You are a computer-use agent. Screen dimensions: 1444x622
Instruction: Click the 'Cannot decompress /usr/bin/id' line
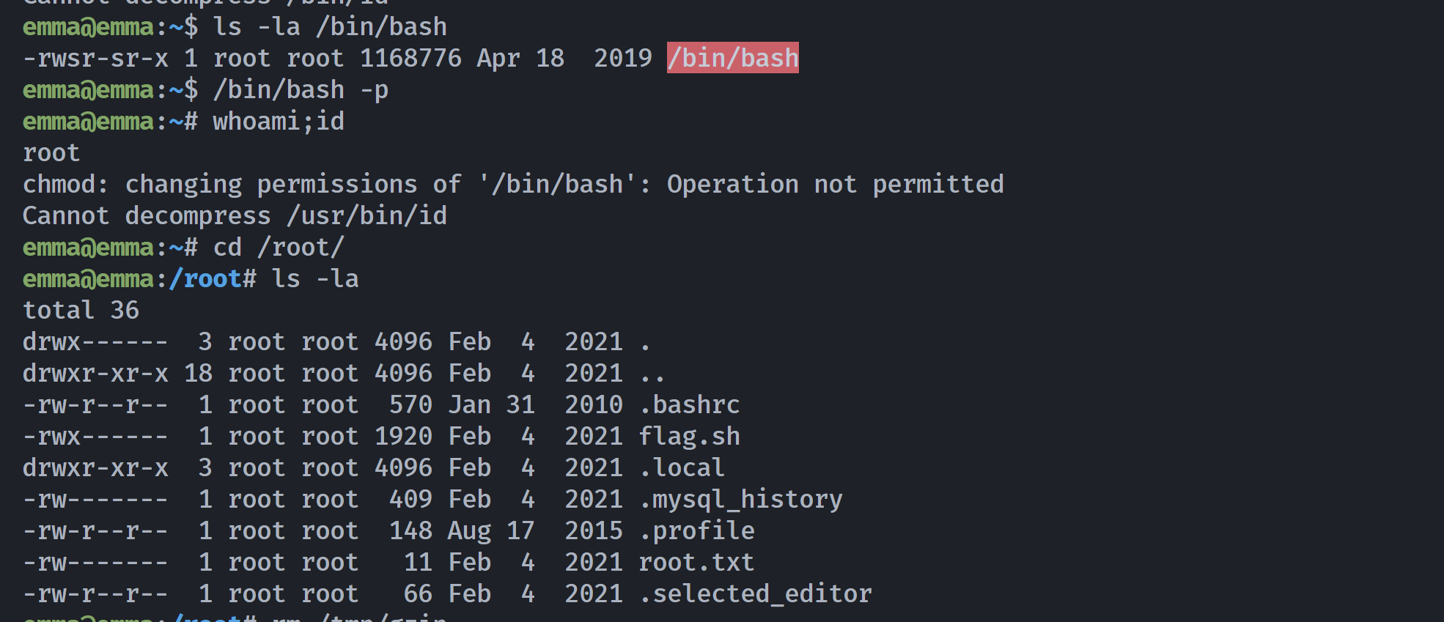(235, 216)
